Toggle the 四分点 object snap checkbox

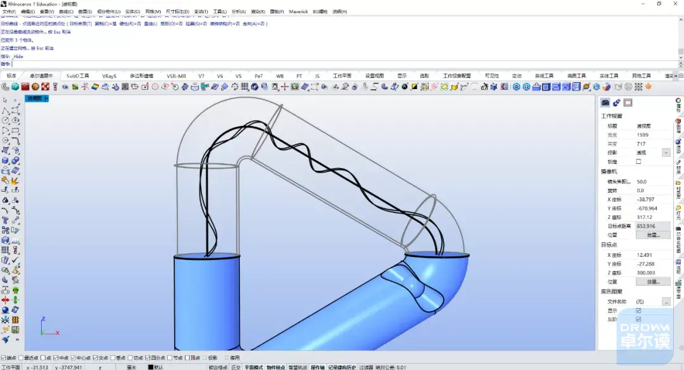148,358
